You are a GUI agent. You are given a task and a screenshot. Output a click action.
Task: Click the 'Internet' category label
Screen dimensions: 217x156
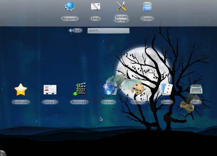[109, 102]
